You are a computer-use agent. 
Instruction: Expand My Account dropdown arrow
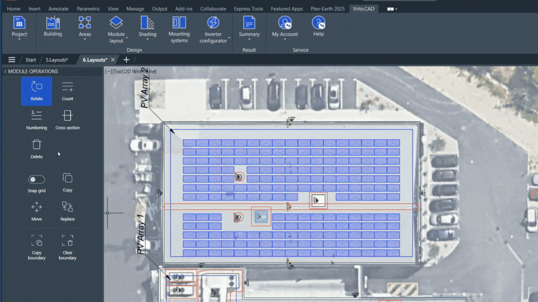click(285, 40)
